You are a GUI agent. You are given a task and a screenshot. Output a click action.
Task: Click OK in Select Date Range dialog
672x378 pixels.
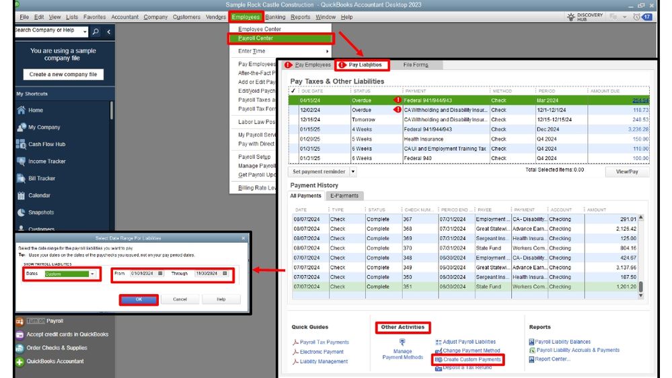click(139, 299)
